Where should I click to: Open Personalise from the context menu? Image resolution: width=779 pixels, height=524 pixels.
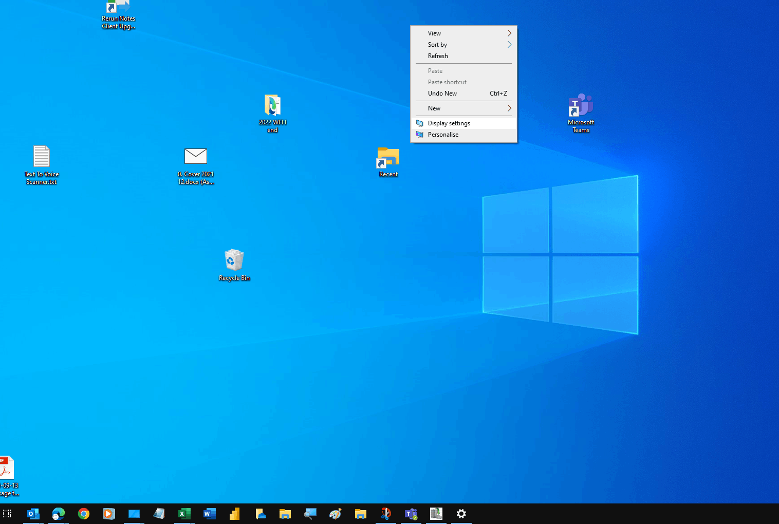pos(463,135)
